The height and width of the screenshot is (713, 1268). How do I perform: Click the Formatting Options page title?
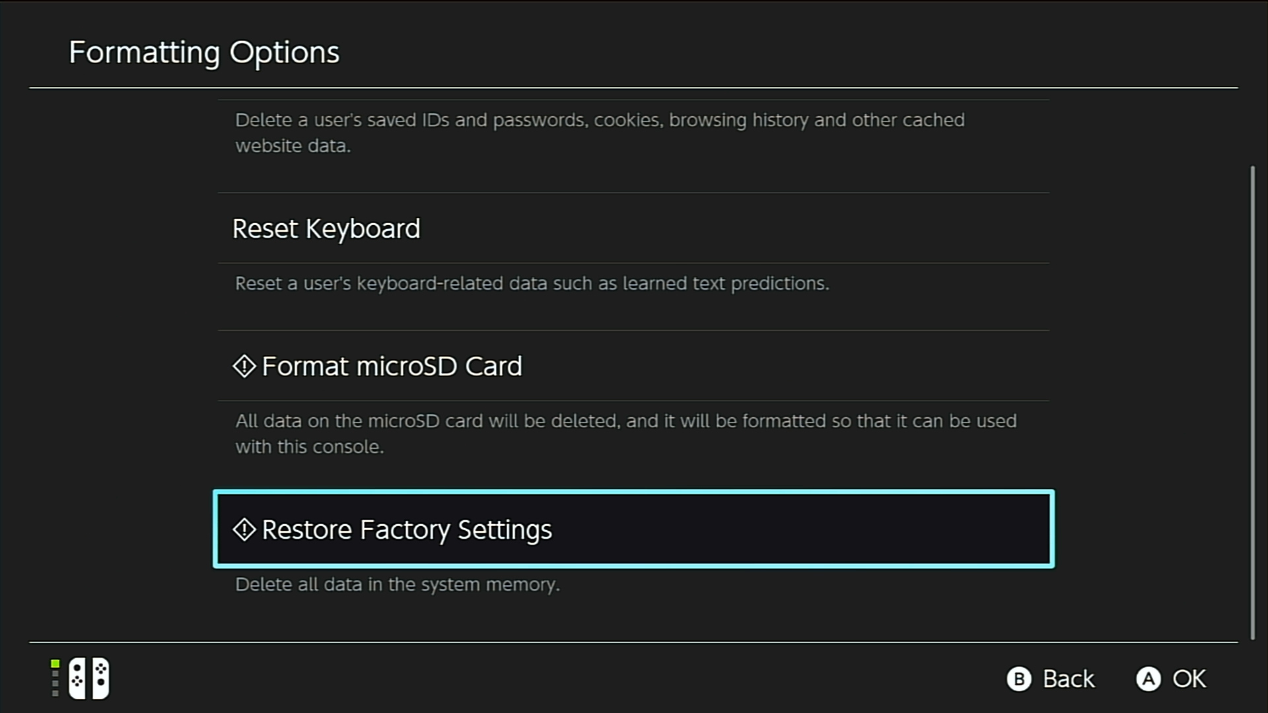click(x=204, y=52)
